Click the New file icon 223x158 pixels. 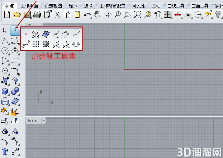tap(7, 14)
